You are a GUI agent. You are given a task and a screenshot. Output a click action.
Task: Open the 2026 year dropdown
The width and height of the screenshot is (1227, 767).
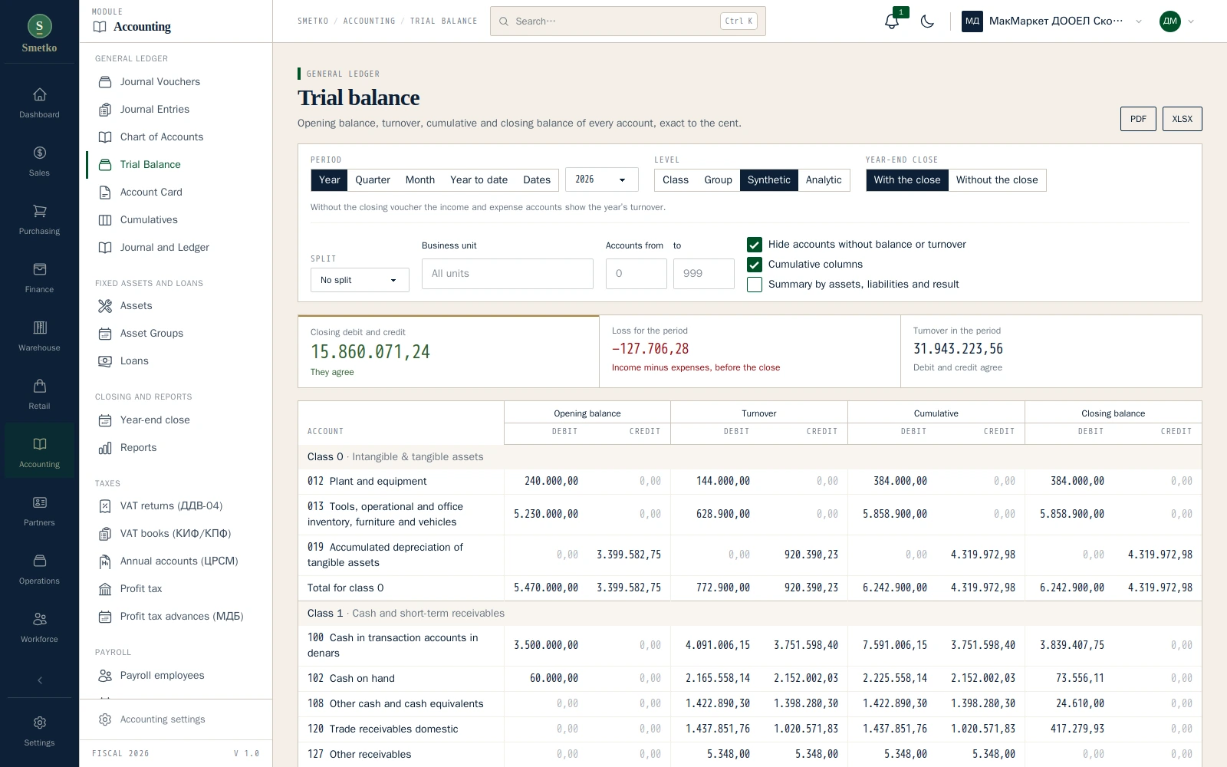point(602,179)
